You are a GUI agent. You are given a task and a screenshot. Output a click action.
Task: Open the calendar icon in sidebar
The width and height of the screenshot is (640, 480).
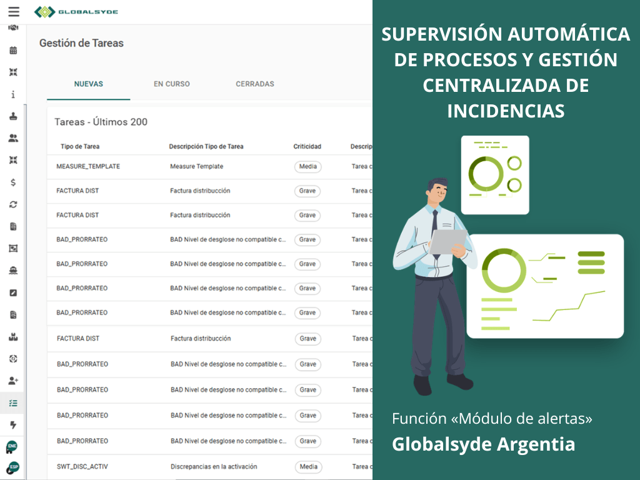coord(13,51)
